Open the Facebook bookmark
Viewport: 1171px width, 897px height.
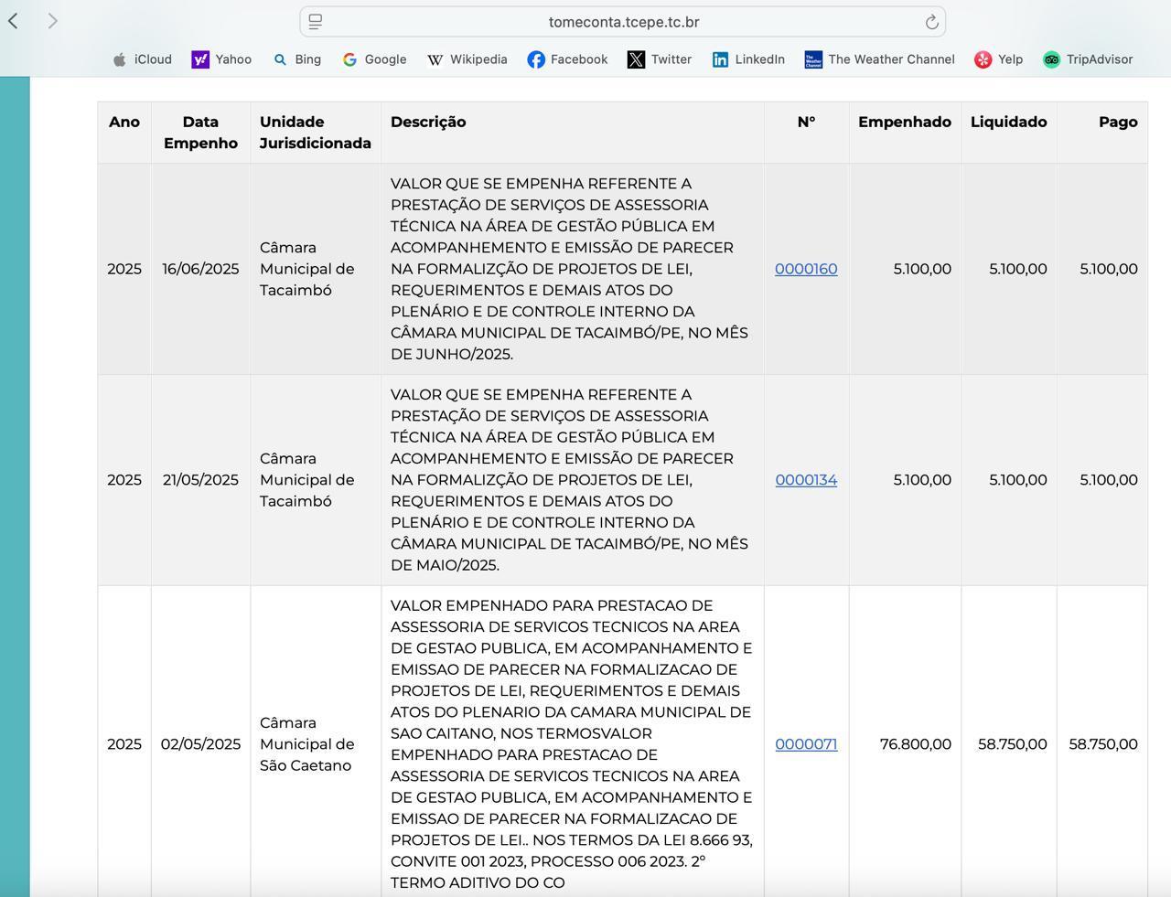click(567, 59)
